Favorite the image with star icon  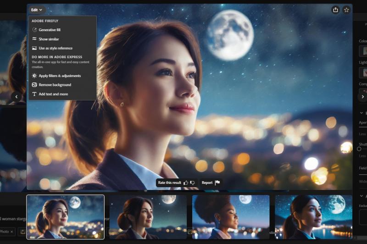coord(346,10)
